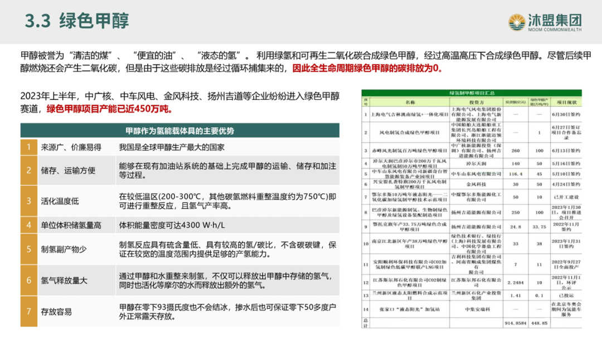Click investor cell "金风科技"
602x339 pixels.
[477, 185]
